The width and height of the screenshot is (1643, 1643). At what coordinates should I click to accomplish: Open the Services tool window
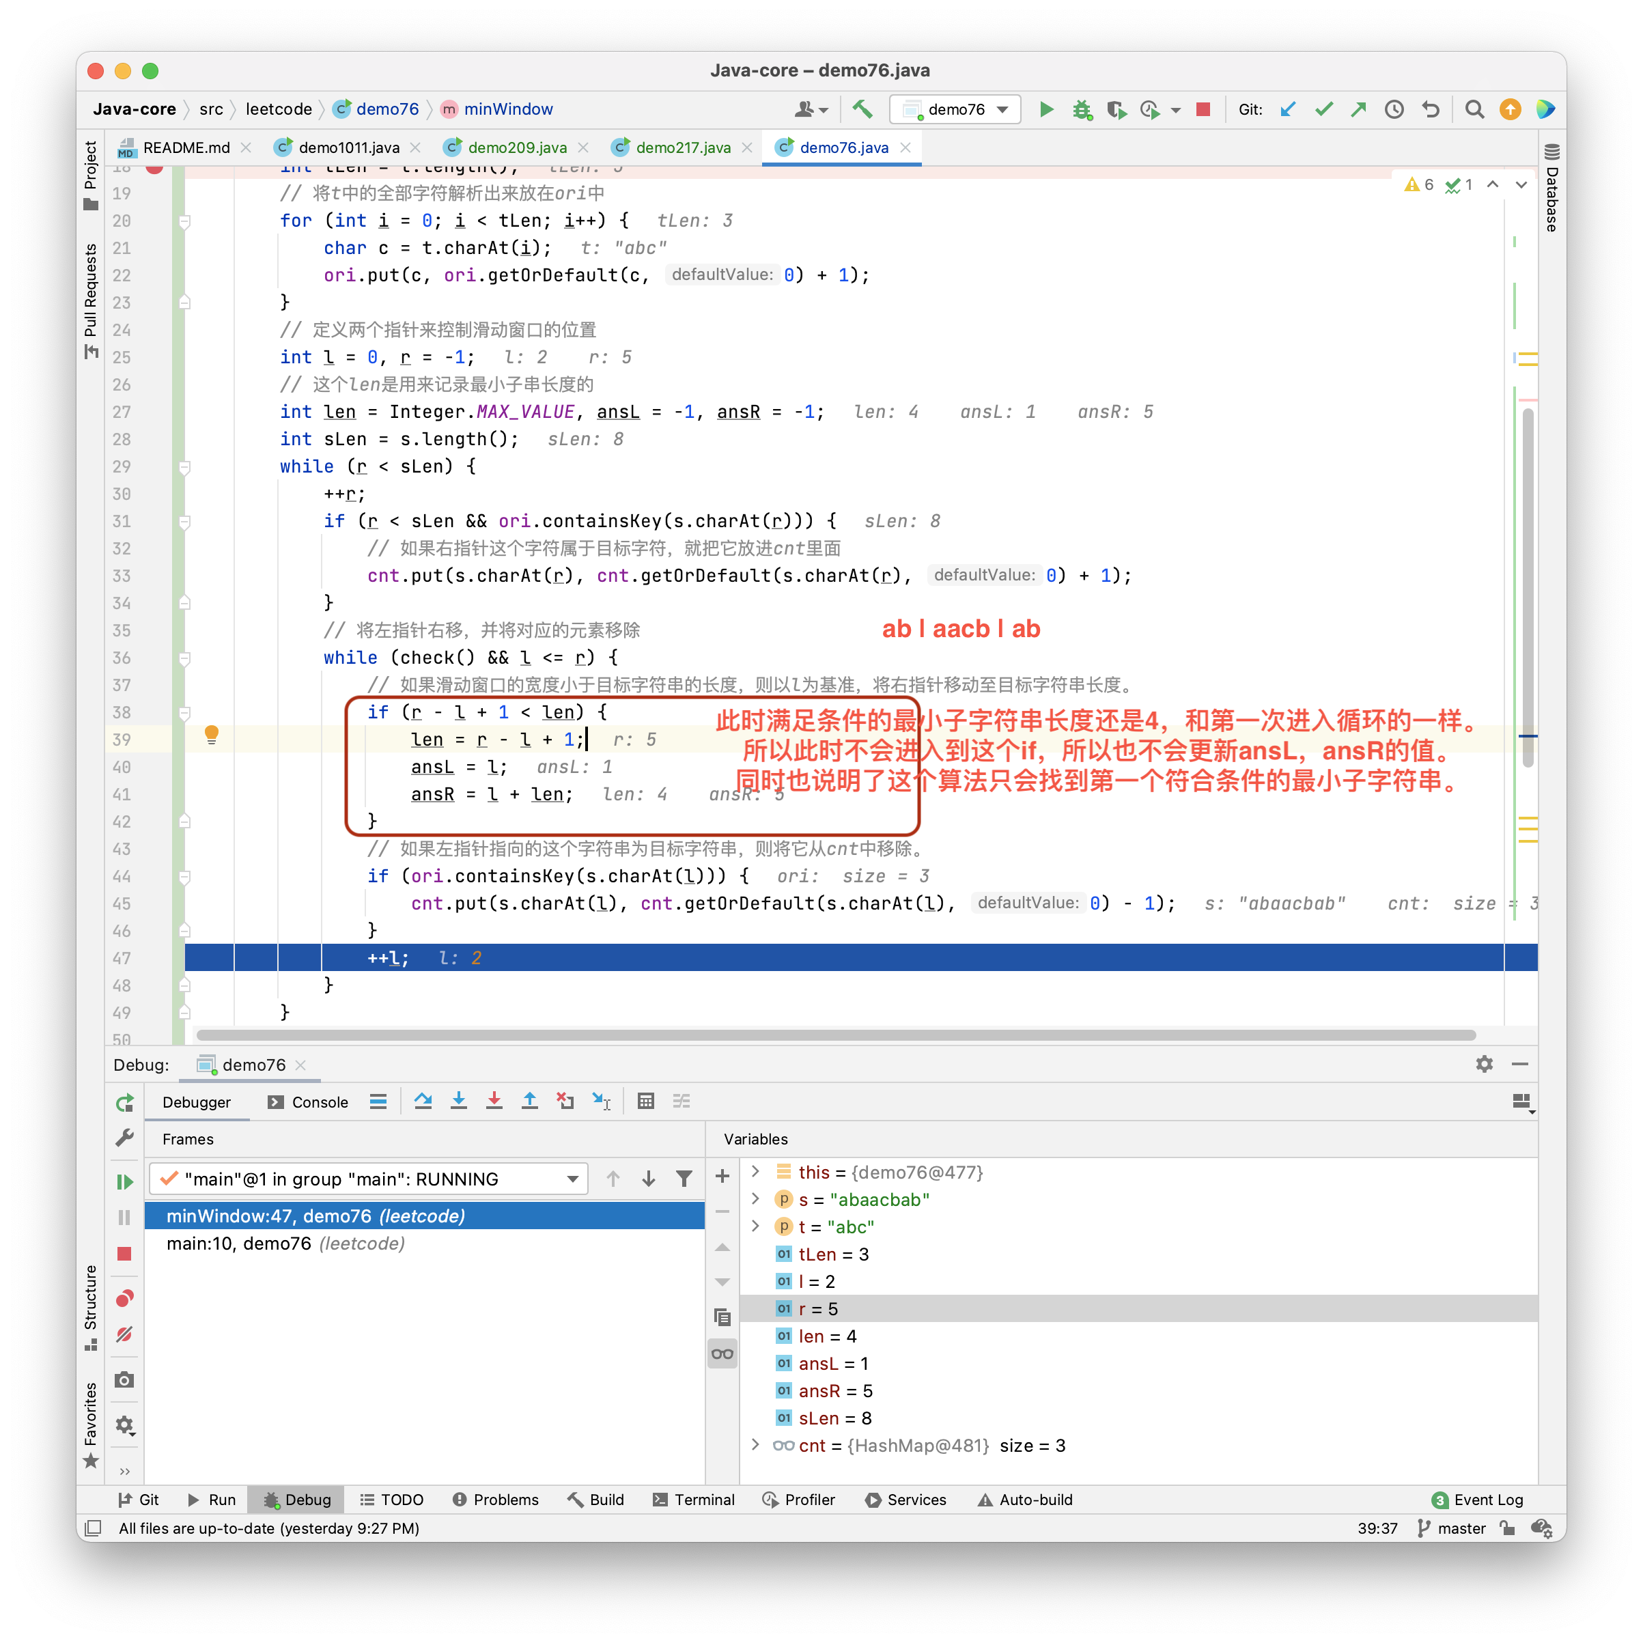click(905, 1500)
